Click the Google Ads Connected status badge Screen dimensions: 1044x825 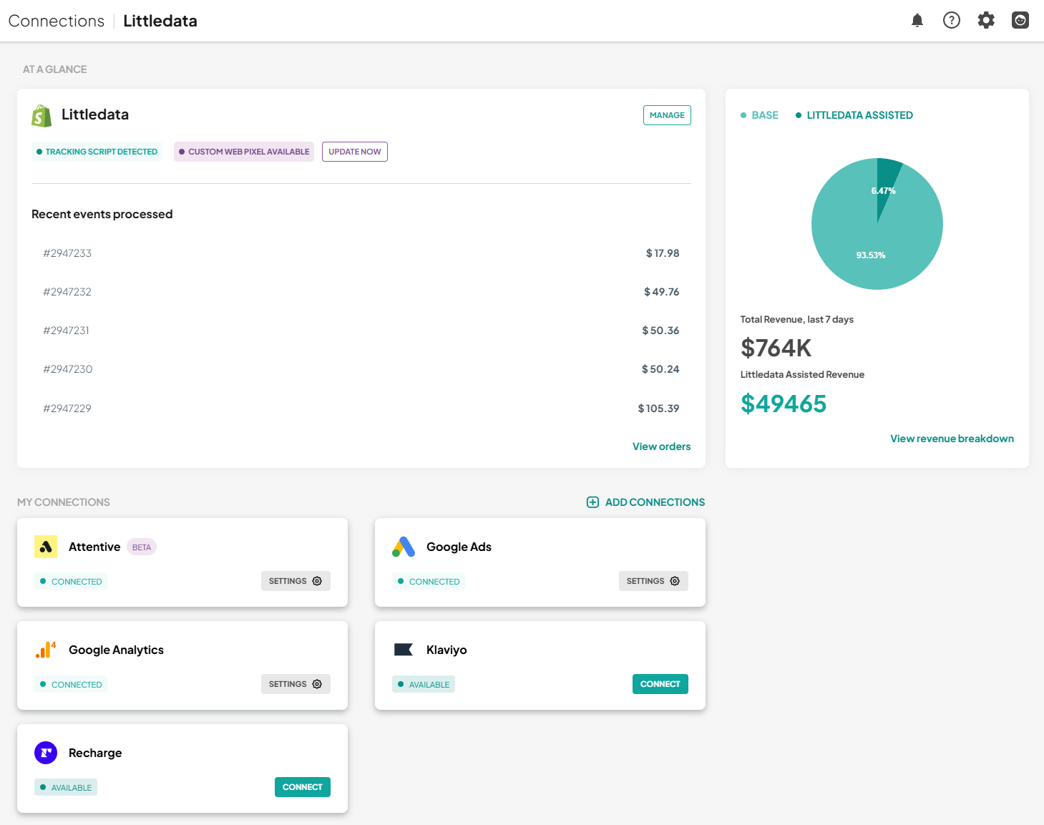coord(429,582)
